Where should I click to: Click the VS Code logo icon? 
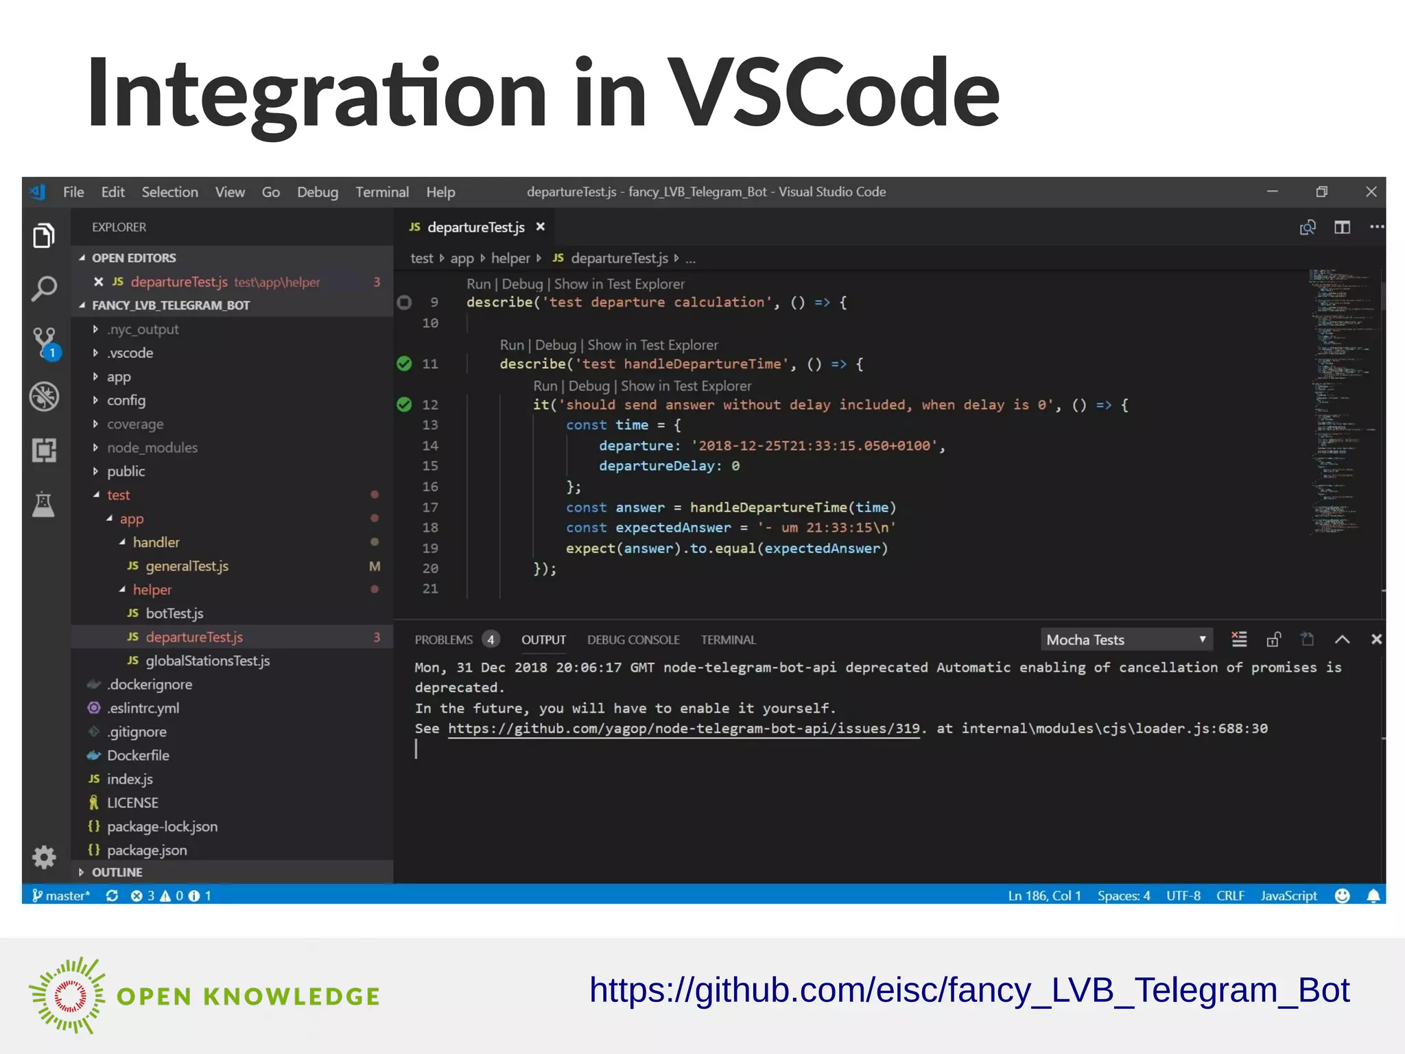(38, 192)
